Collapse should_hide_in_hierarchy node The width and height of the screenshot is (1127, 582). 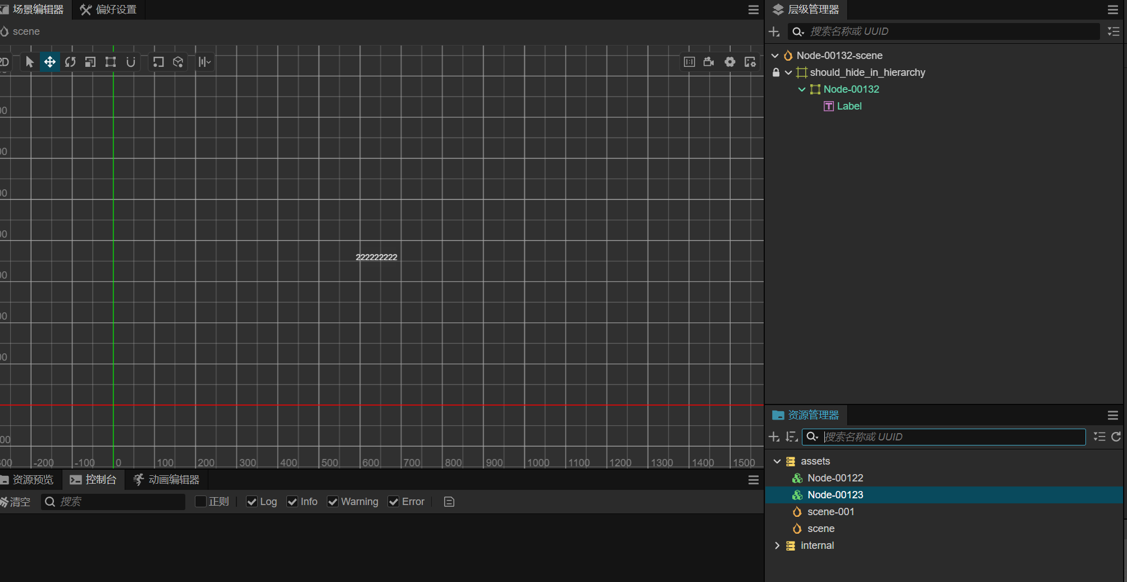(788, 72)
